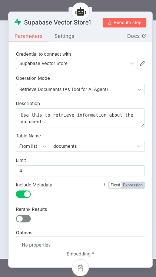Click the Ollama llama embedding icon
Screen dimensions: 156x277
tap(80, 268)
